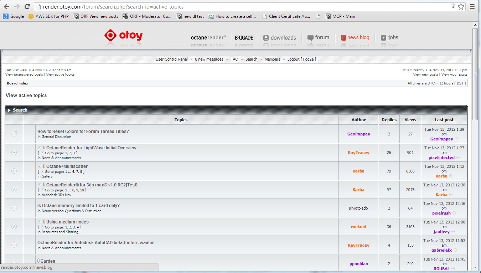Click the topic status icon for OctaneRender for LightWave
This screenshot has height=273, width=481.
click(x=14, y=153)
